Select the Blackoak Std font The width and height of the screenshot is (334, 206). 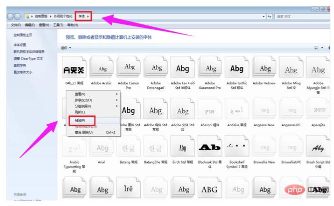[210, 152]
